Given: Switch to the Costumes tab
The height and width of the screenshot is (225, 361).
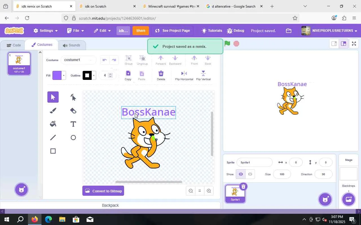Looking at the screenshot, I should pyautogui.click(x=42, y=45).
